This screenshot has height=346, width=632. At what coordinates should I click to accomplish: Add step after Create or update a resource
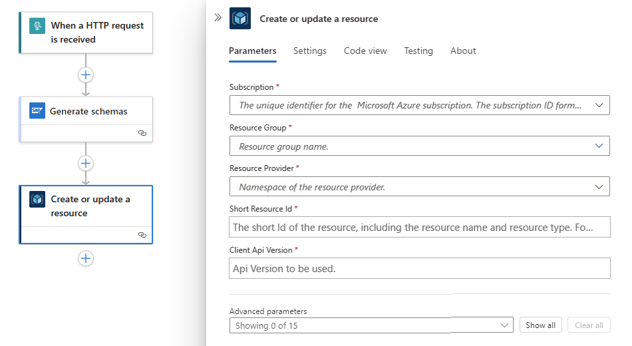pyautogui.click(x=86, y=258)
